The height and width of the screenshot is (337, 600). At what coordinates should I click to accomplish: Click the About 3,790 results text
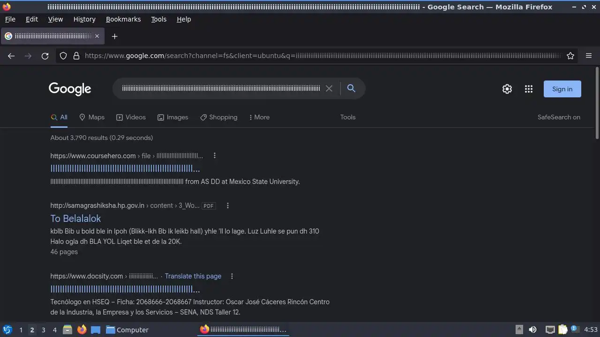coord(102,138)
